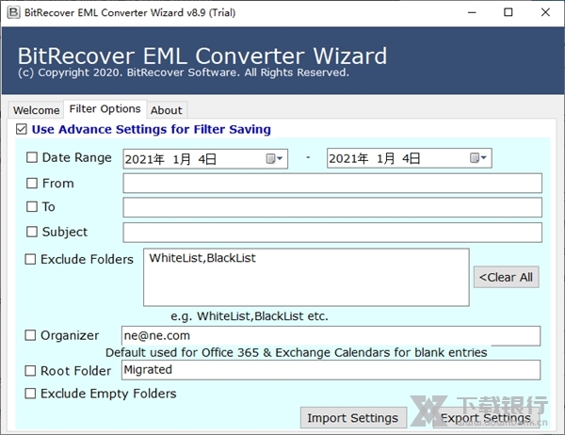565x435 pixels.
Task: Enable the Subject filter checkbox
Action: 32,232
